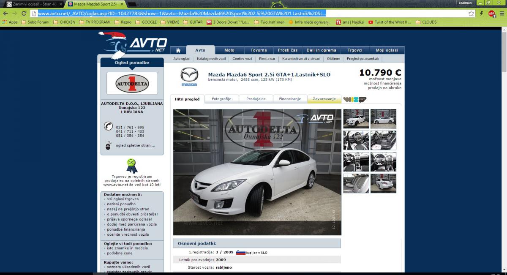Image resolution: width=507 pixels, height=275 pixels.
Task: Open the 3 Doors Down bookmark
Action: click(x=228, y=22)
